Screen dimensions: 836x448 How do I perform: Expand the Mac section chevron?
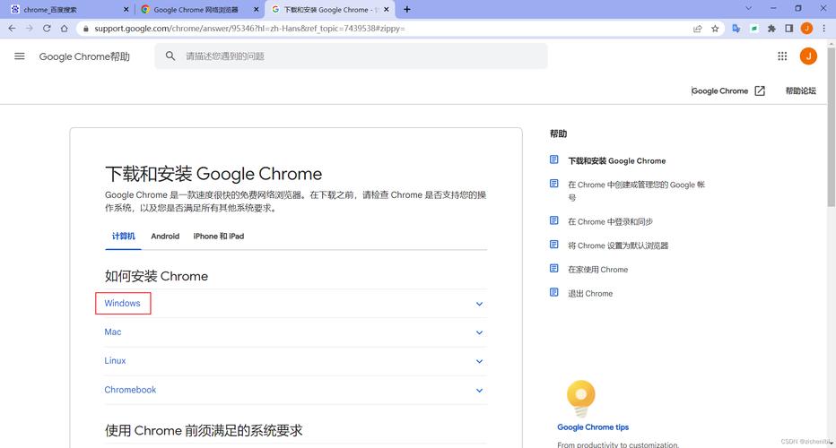[479, 332]
